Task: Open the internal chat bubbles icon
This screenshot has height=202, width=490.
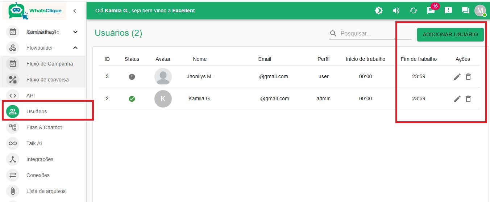Action: 466,10
